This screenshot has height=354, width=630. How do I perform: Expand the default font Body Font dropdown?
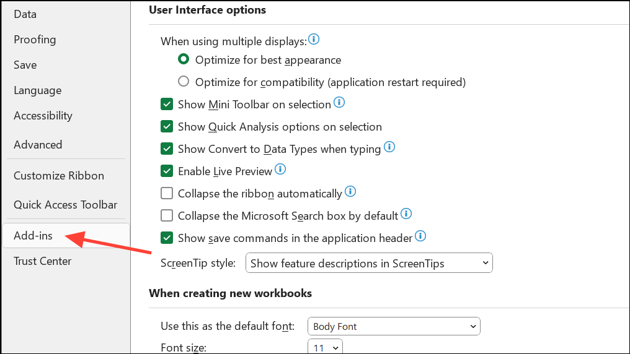click(394, 326)
